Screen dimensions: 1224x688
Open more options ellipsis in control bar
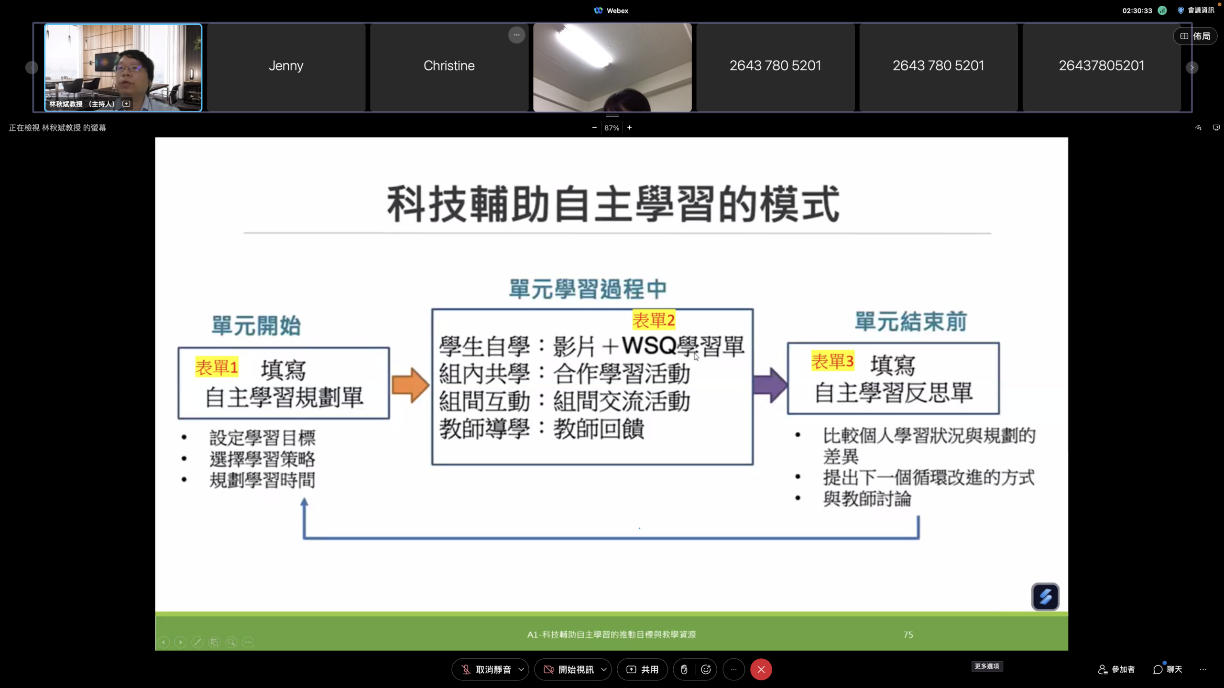coord(733,669)
